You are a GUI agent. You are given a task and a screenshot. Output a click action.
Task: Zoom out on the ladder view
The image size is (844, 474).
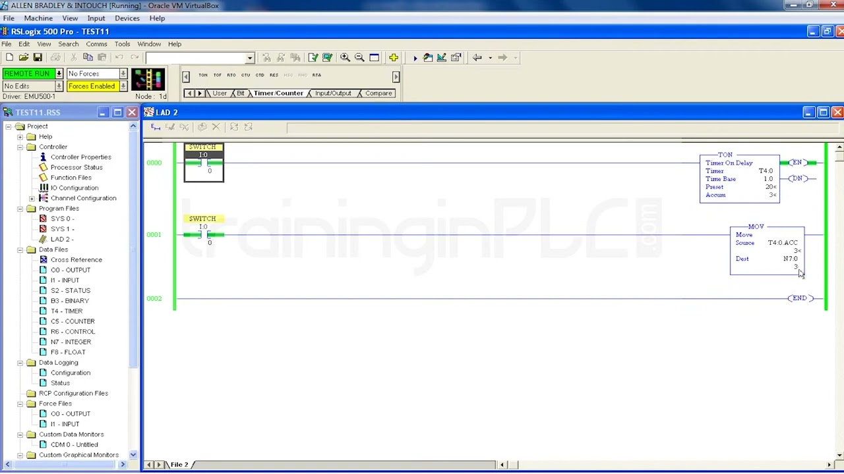click(x=359, y=57)
